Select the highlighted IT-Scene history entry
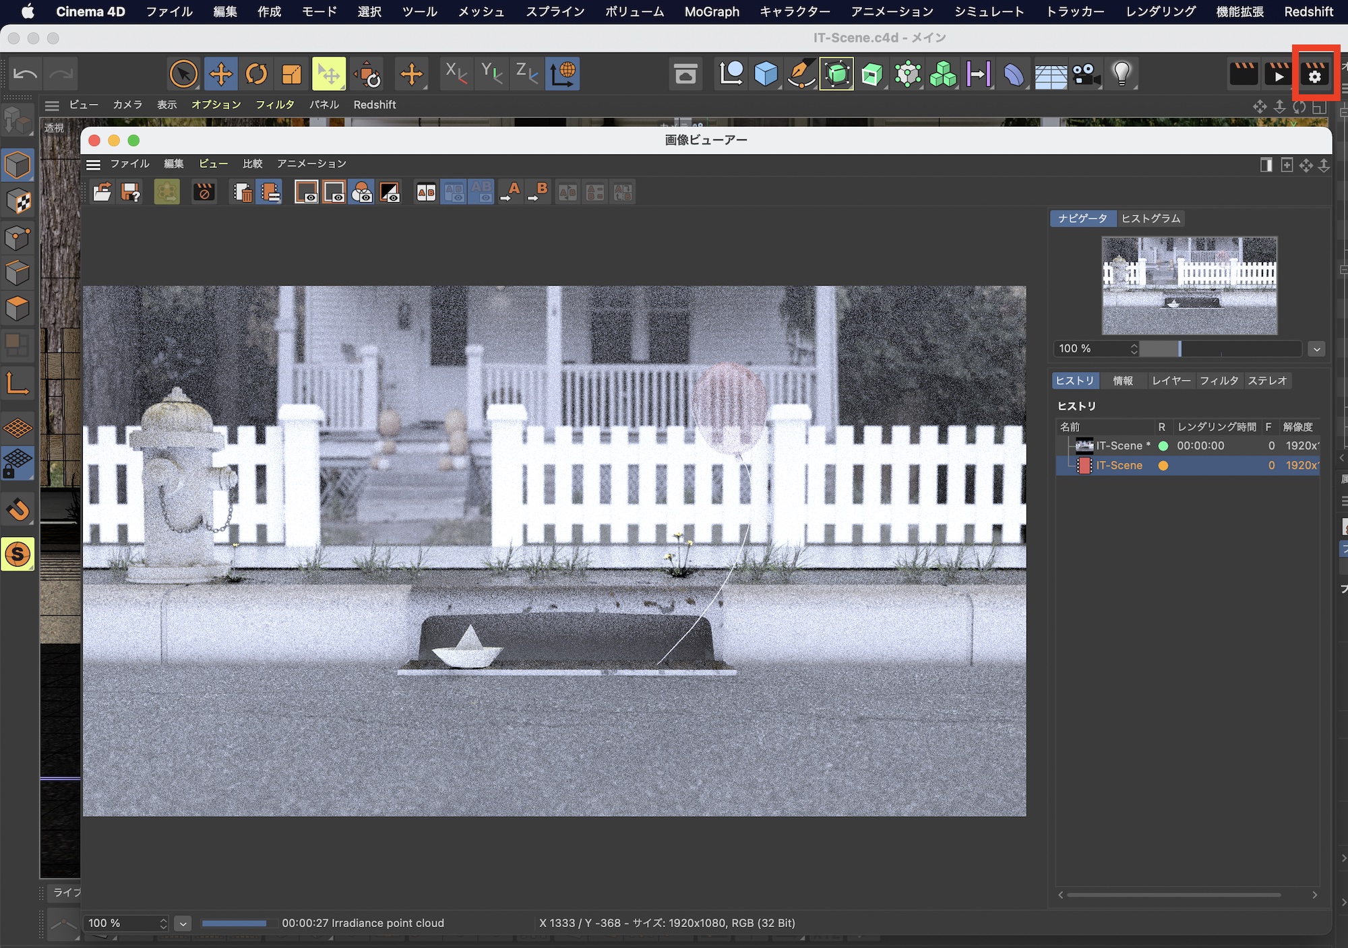 1119,466
